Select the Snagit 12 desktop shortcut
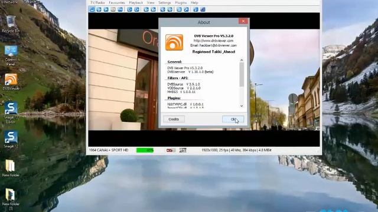 [11, 140]
